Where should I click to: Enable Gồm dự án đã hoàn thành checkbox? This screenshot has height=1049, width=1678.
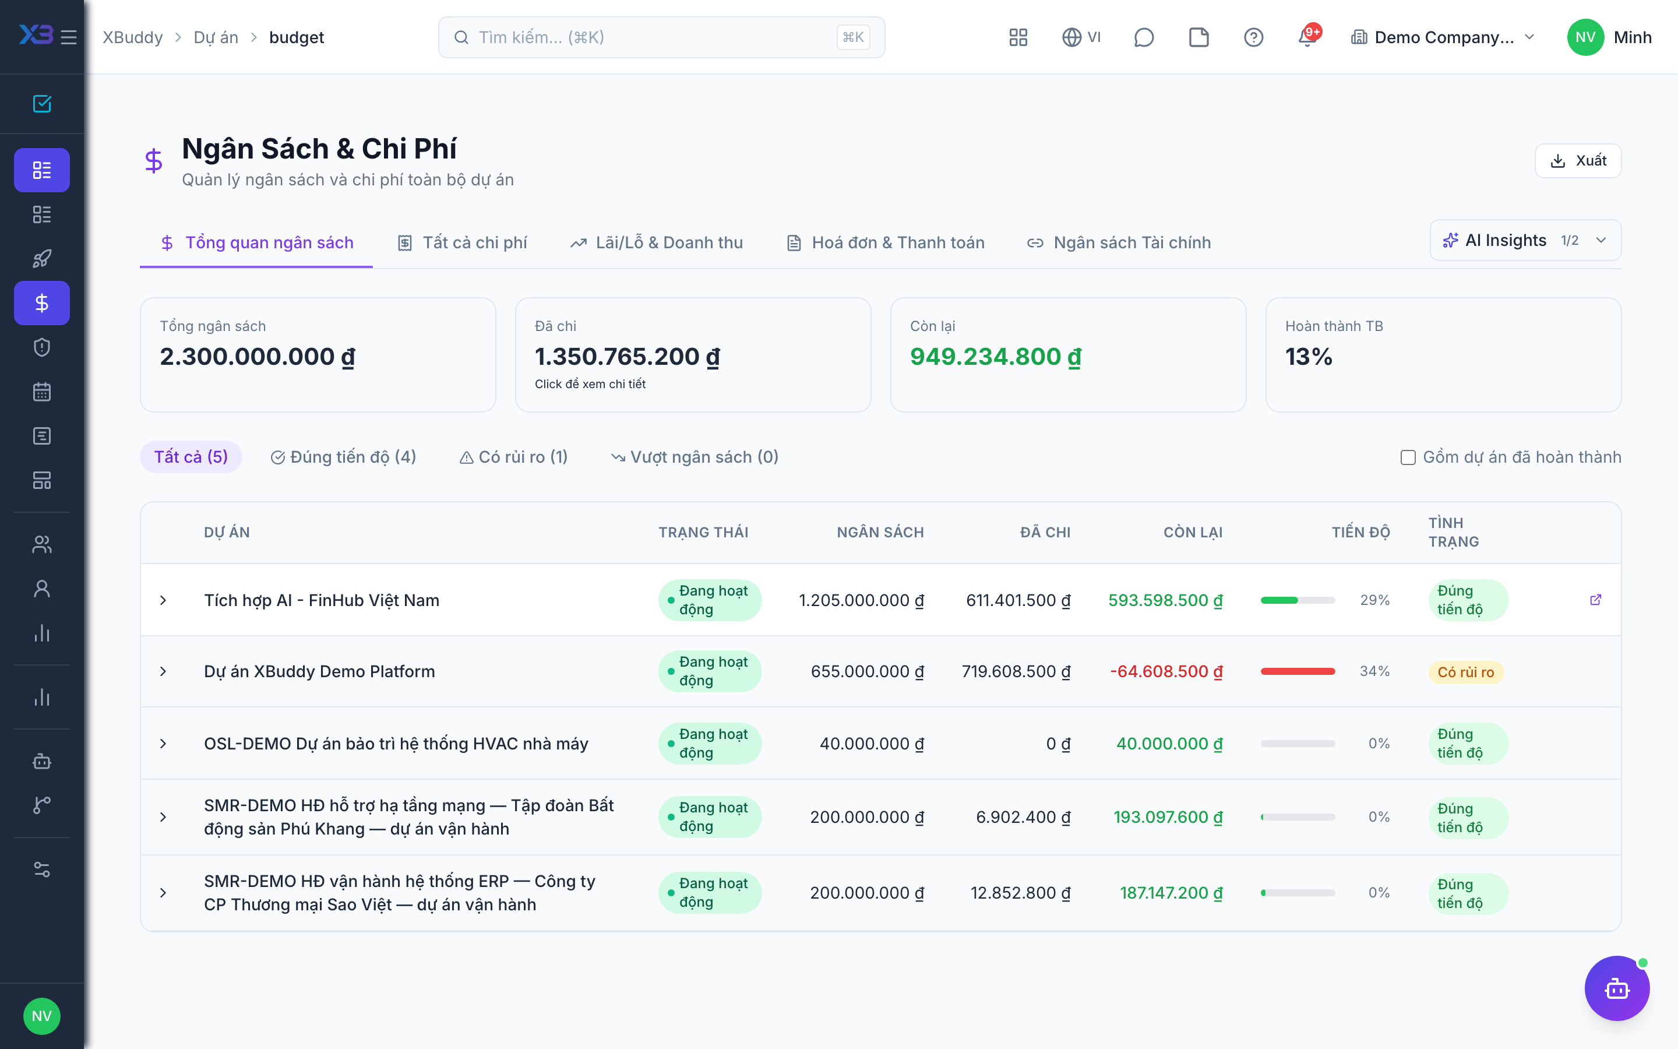pos(1408,457)
